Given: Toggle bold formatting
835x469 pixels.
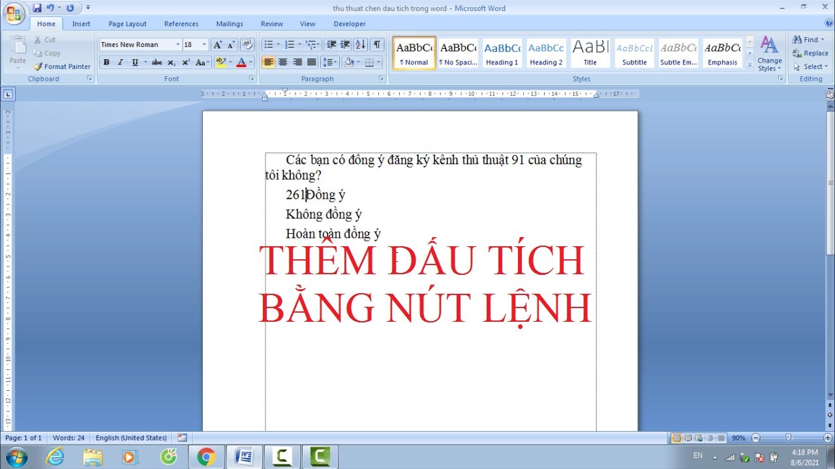Looking at the screenshot, I should [106, 63].
